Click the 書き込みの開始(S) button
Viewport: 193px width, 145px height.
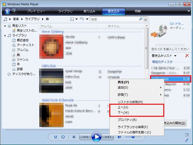[x=175, y=123]
